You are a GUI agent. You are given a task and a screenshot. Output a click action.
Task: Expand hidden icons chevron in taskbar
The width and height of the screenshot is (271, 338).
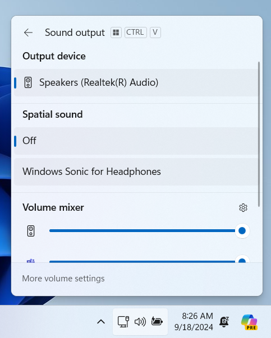pyautogui.click(x=101, y=322)
